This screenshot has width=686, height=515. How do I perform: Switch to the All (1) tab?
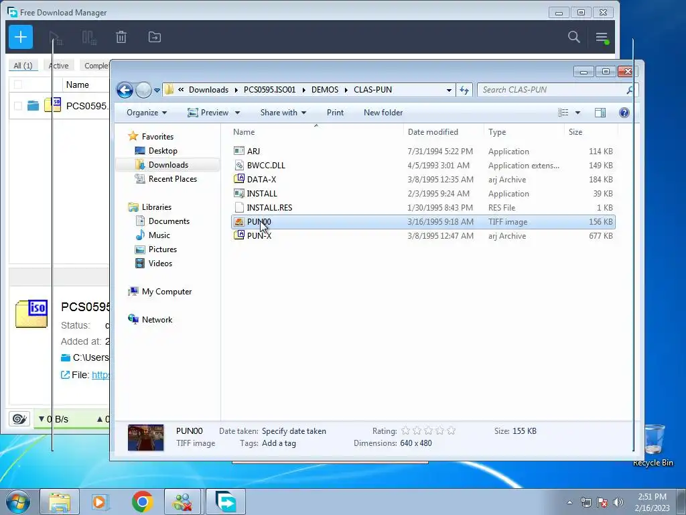pyautogui.click(x=23, y=65)
